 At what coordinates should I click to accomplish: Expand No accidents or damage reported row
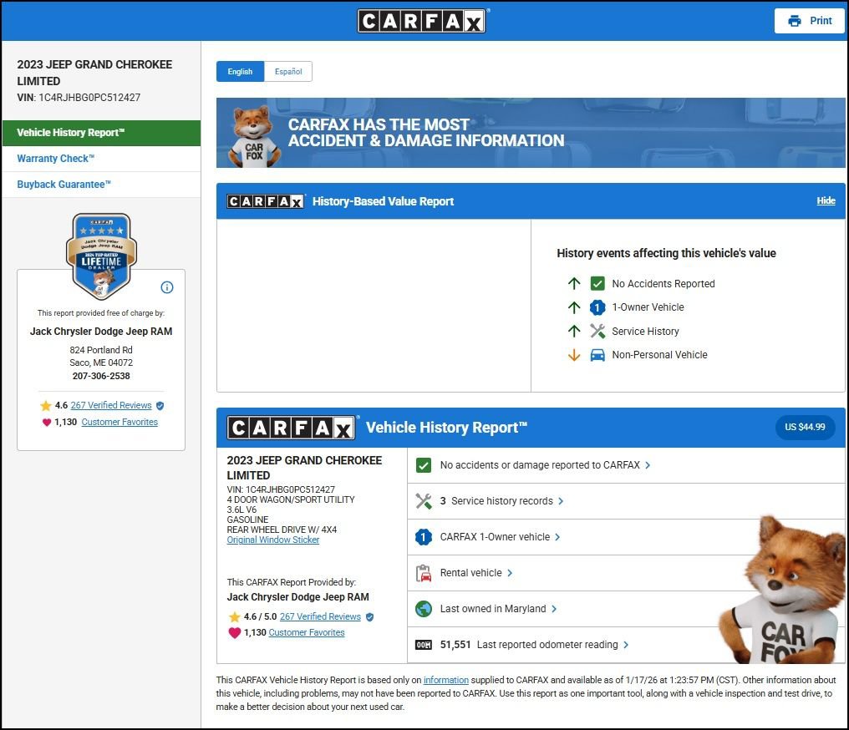point(545,465)
